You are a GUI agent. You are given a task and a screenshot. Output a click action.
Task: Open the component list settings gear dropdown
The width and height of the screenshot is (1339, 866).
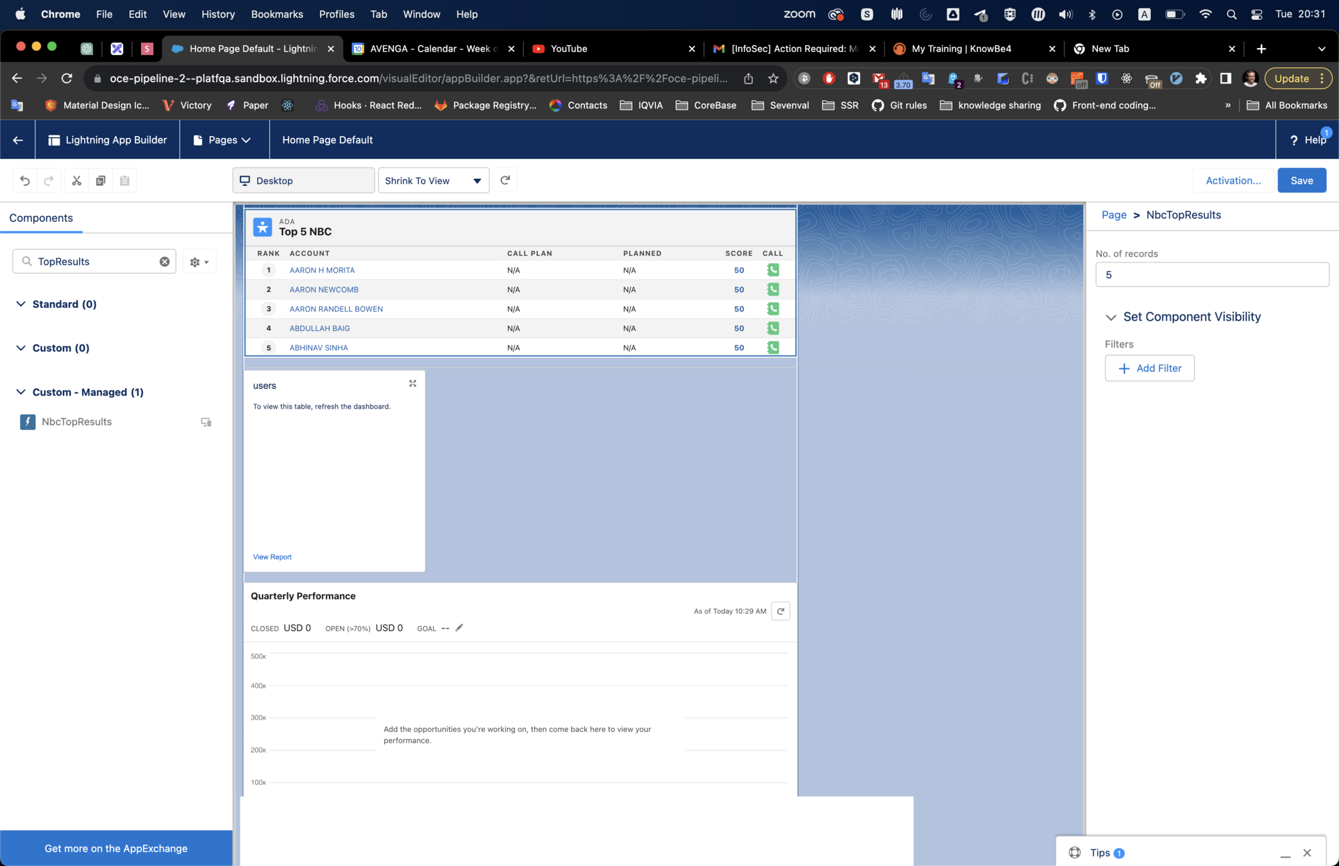[199, 262]
